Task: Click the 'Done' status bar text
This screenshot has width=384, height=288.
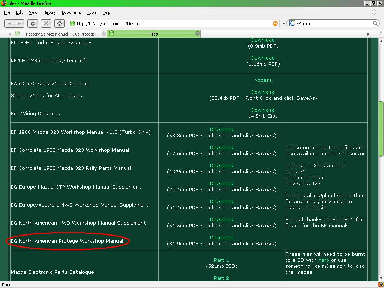Action: [x=7, y=285]
